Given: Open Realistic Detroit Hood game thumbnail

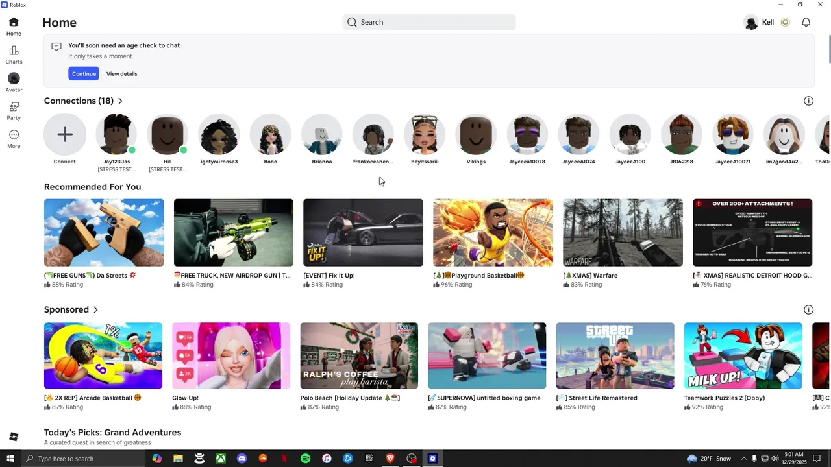Looking at the screenshot, I should (752, 232).
